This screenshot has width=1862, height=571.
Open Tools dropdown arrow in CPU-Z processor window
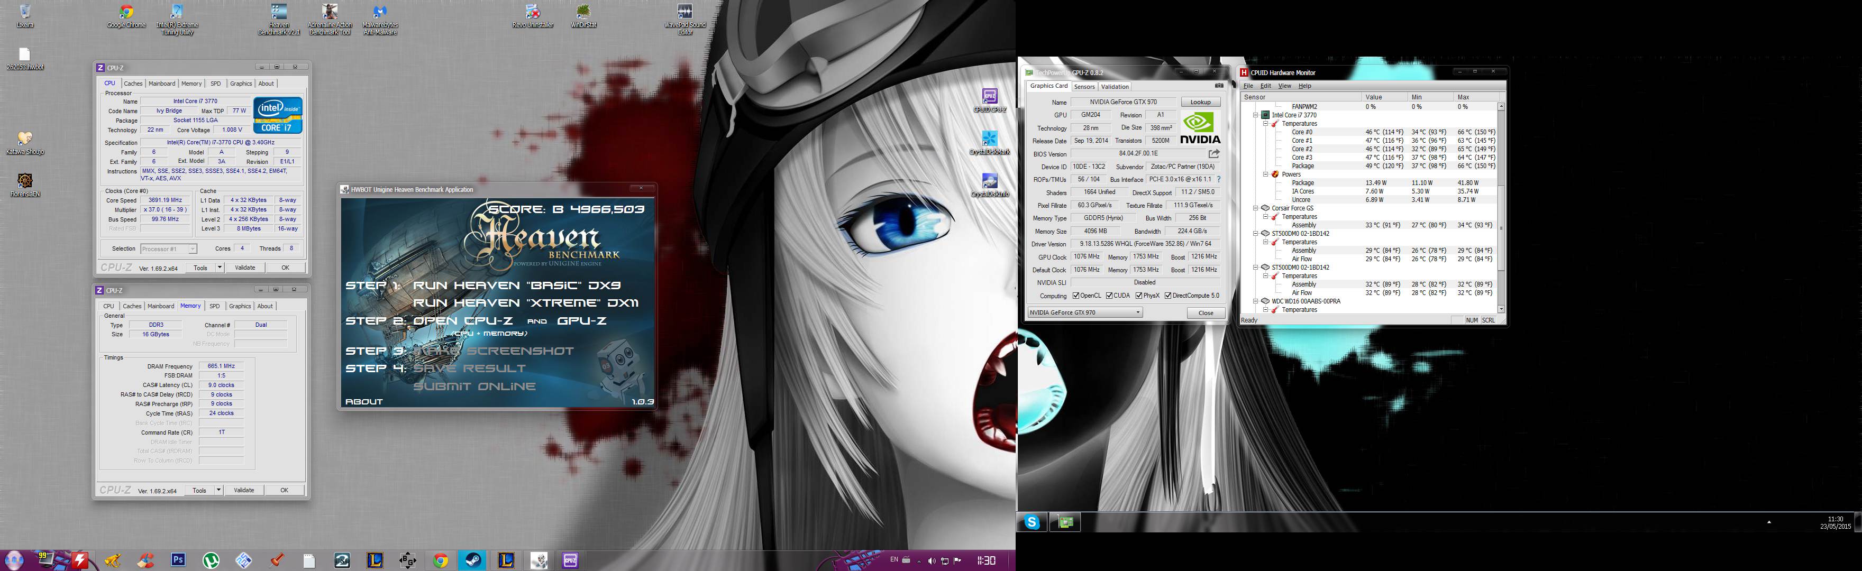219,268
